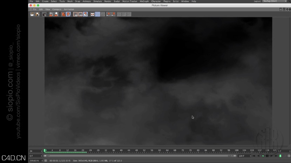Click the Open image folder icon
Screen dimensions: 291x163
[32, 14]
